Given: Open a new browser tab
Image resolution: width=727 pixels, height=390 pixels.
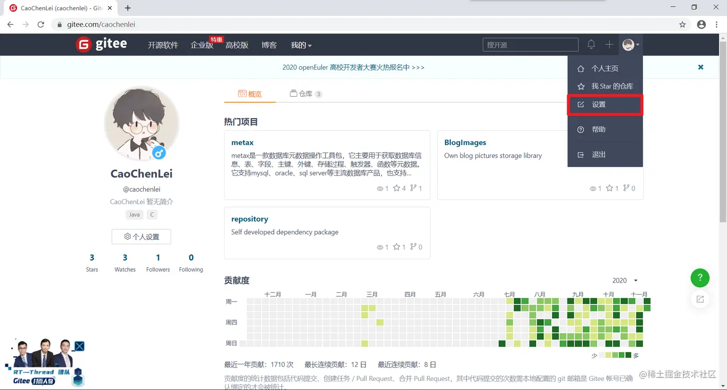Looking at the screenshot, I should coord(128,8).
